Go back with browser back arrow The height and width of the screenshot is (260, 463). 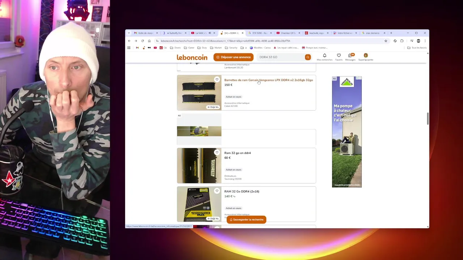click(129, 41)
